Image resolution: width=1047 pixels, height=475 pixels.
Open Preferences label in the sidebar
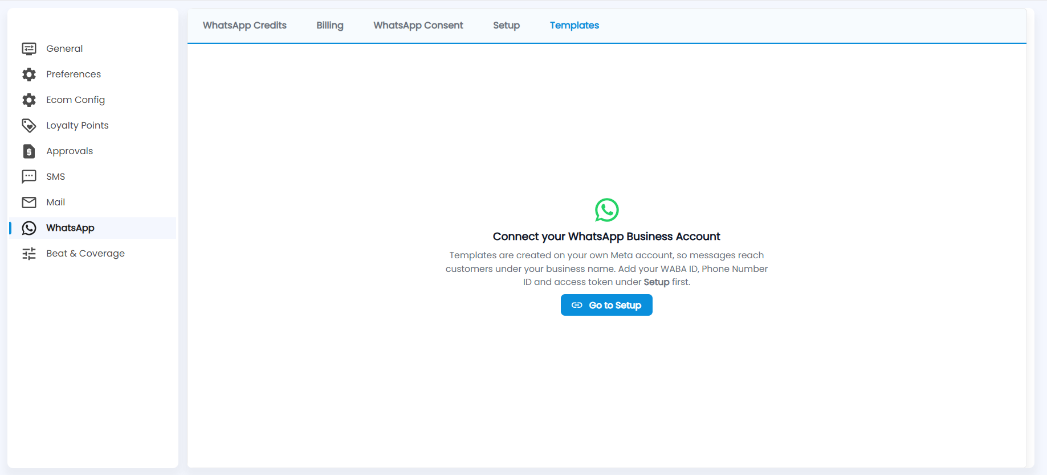[74, 75]
